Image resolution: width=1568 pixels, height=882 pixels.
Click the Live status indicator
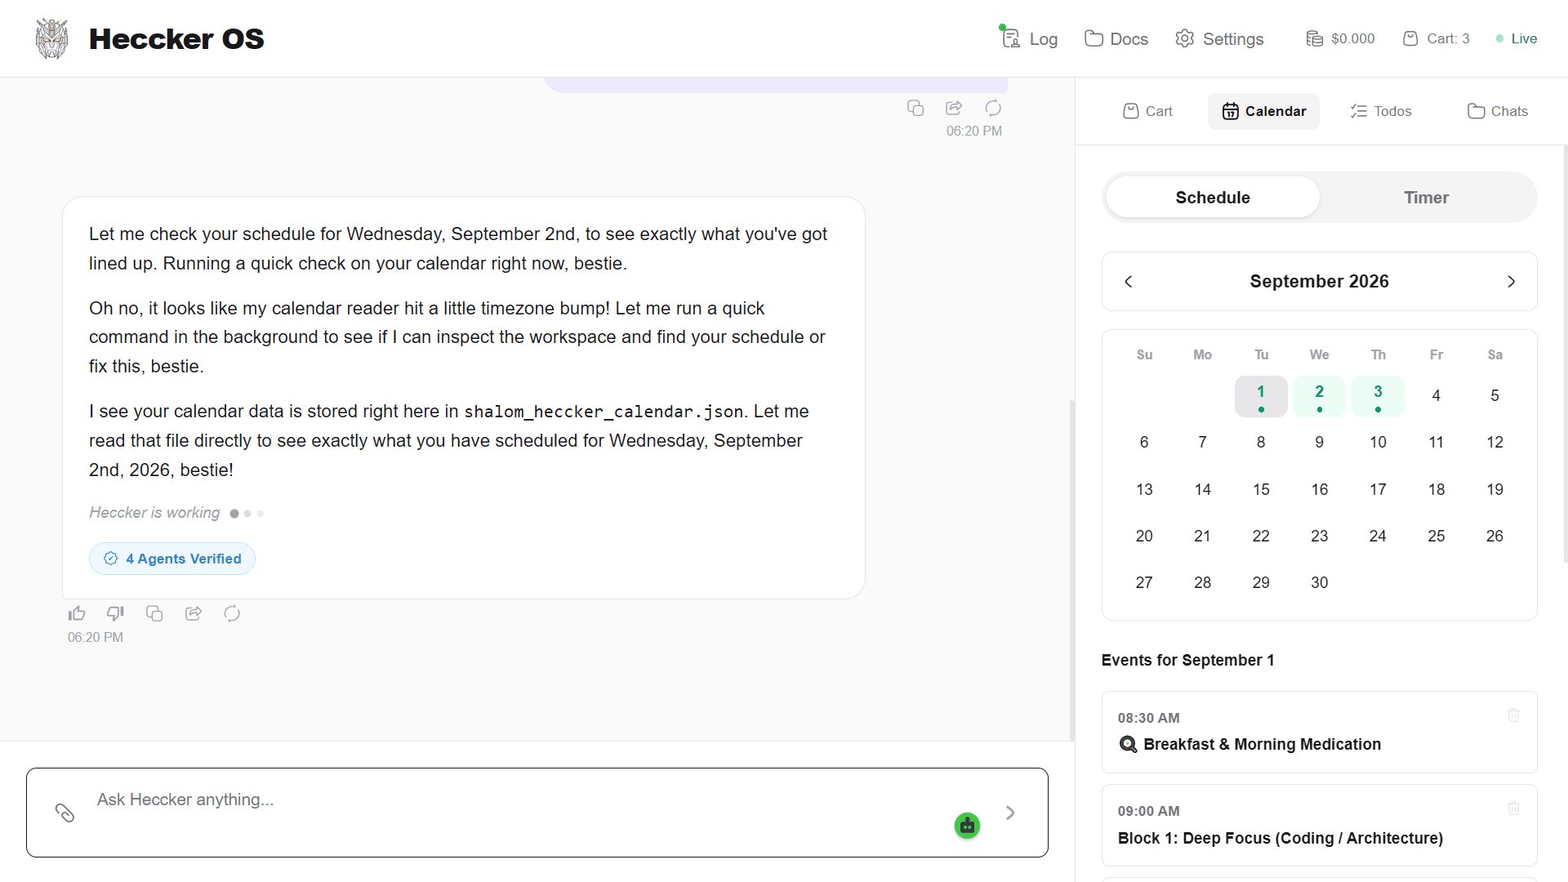[x=1517, y=38]
